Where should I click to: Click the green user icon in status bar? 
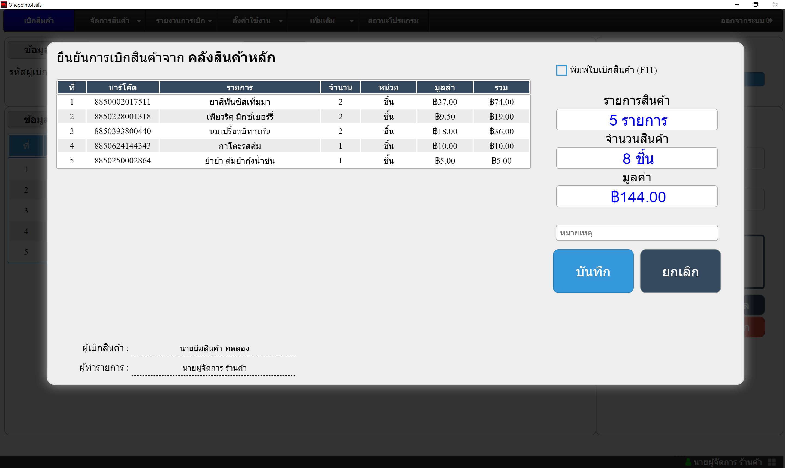pos(689,462)
